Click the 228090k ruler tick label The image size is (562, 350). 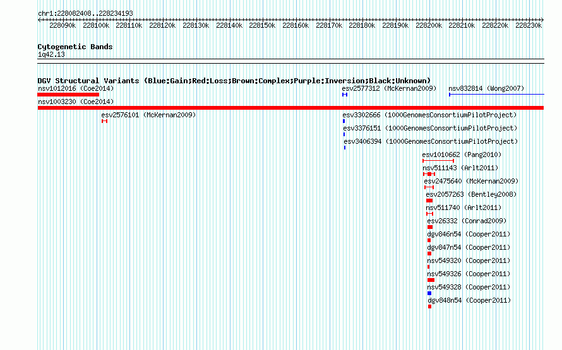click(63, 25)
